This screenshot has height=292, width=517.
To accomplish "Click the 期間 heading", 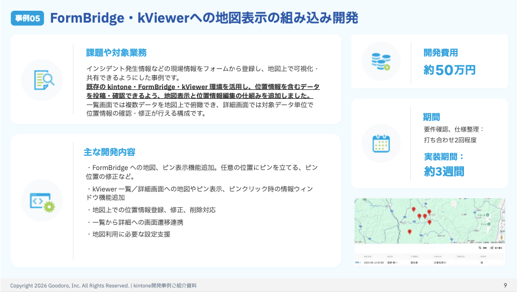I will (x=431, y=117).
